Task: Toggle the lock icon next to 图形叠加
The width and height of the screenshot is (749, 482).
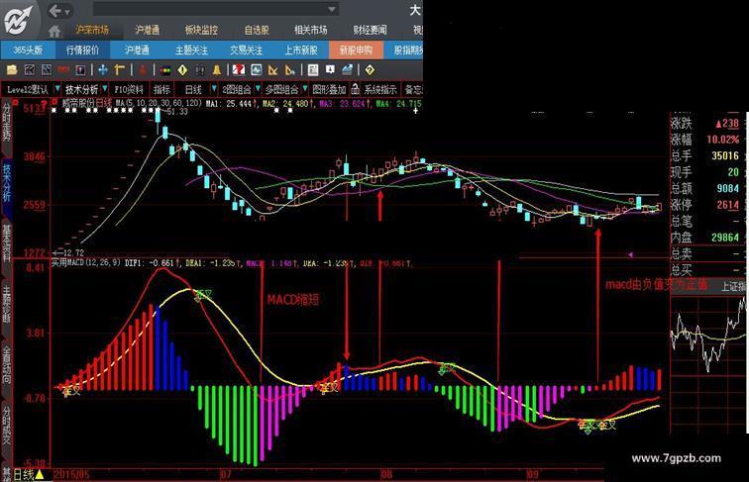Action: pos(355,89)
